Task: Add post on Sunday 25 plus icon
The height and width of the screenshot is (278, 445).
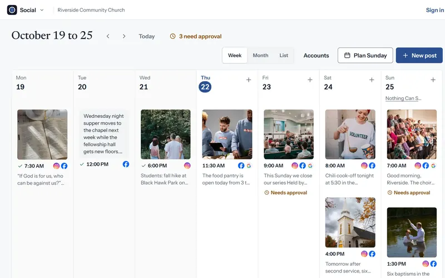Action: pyautogui.click(x=433, y=80)
